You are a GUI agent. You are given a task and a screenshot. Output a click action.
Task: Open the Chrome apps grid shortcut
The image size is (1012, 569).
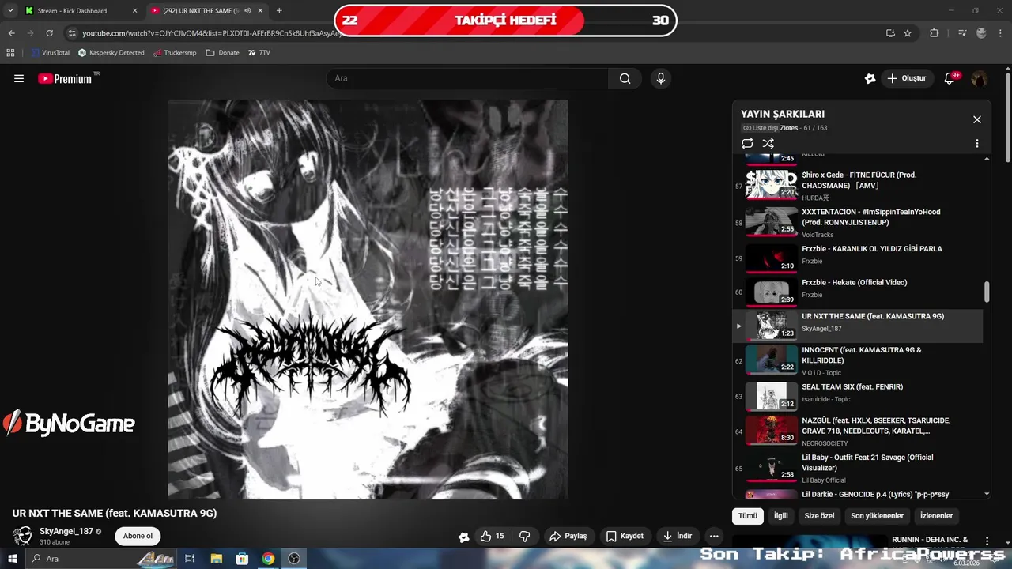10,53
